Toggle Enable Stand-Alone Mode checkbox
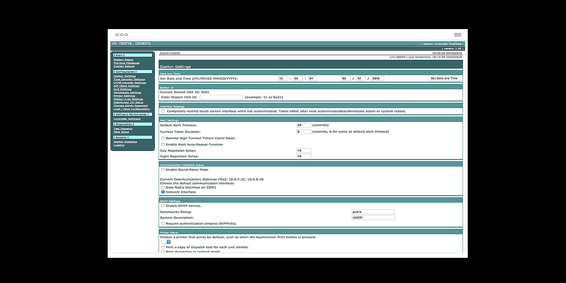 pos(163,170)
